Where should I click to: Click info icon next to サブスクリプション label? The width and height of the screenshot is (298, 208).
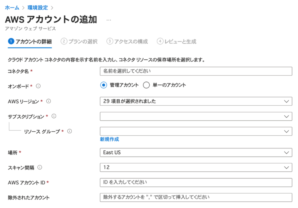click(x=54, y=116)
